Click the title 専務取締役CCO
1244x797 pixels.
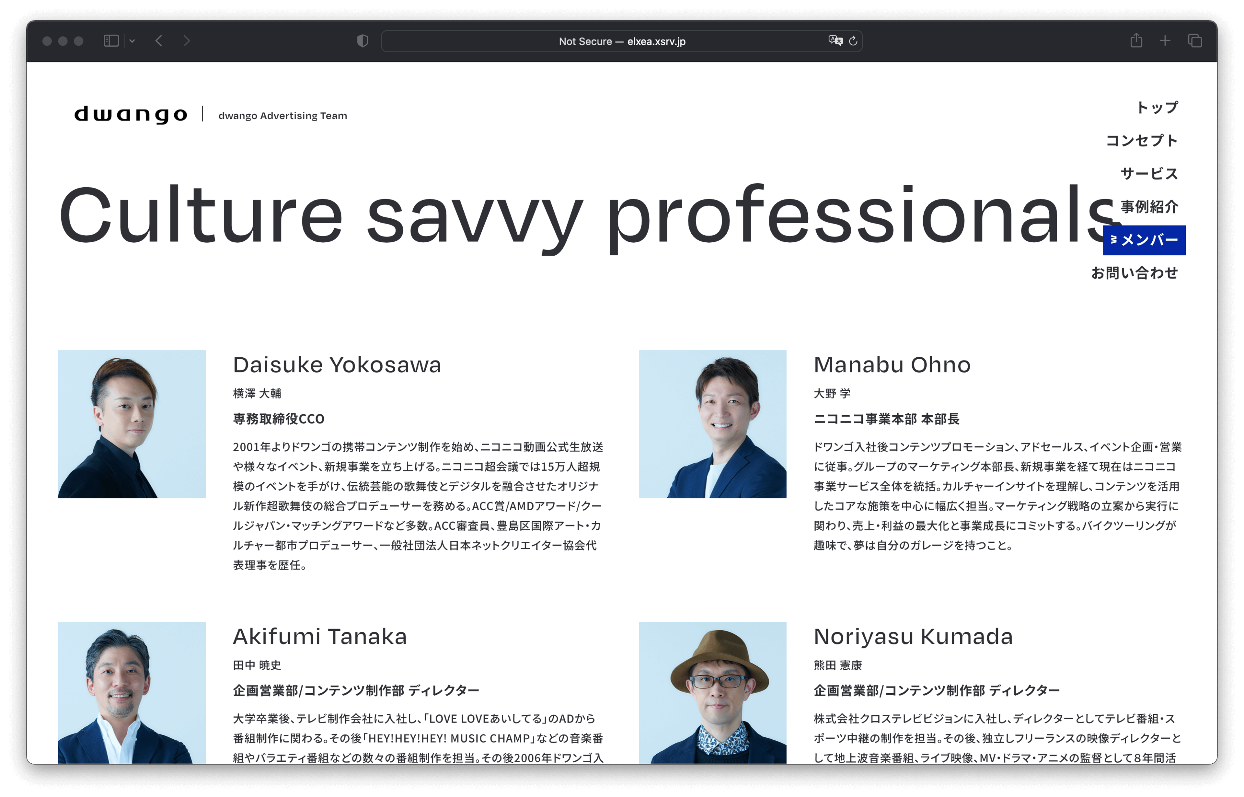tap(278, 419)
